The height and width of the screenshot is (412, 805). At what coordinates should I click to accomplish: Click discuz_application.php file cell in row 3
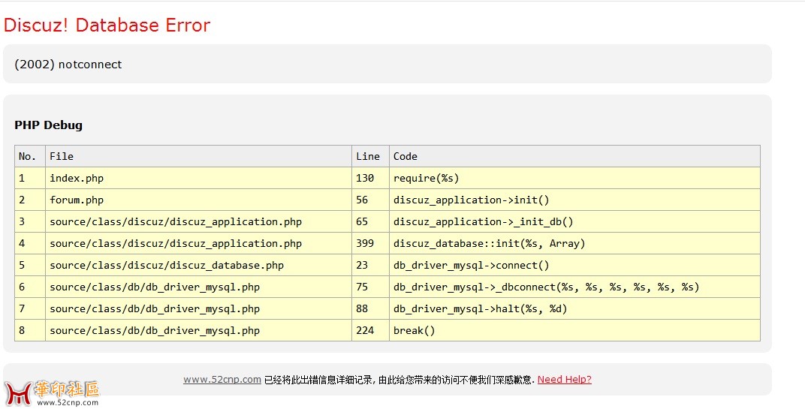tap(198, 221)
